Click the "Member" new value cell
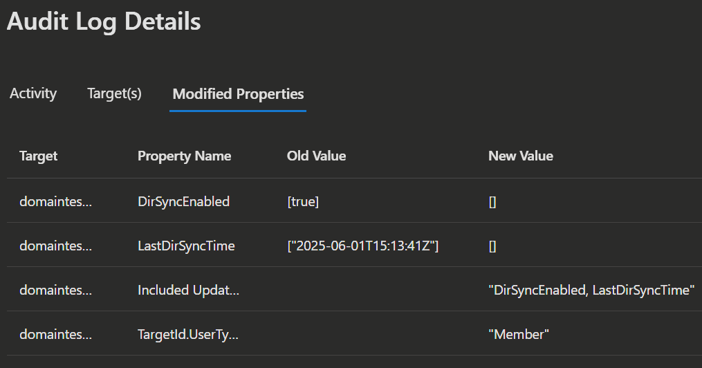Image resolution: width=702 pixels, height=368 pixels. click(519, 334)
